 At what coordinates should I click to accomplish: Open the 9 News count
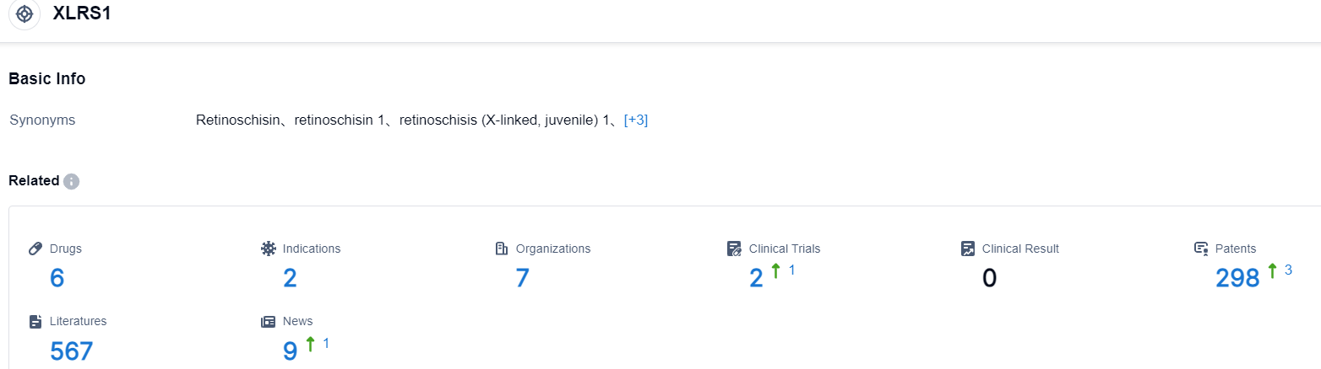[290, 350]
